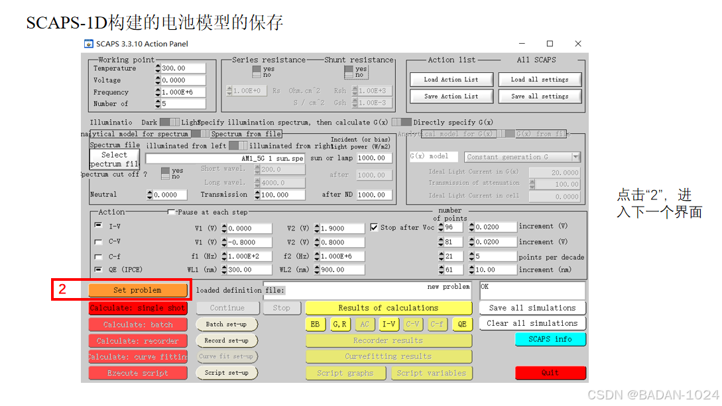The image size is (722, 406).
Task: Click Save all settings
Action: click(540, 97)
